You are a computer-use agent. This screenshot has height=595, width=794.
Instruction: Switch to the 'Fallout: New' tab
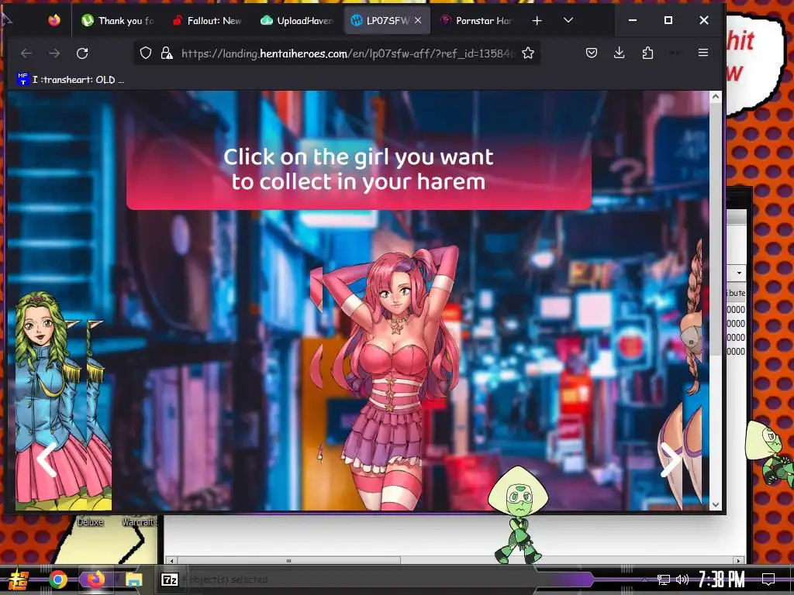pyautogui.click(x=207, y=21)
